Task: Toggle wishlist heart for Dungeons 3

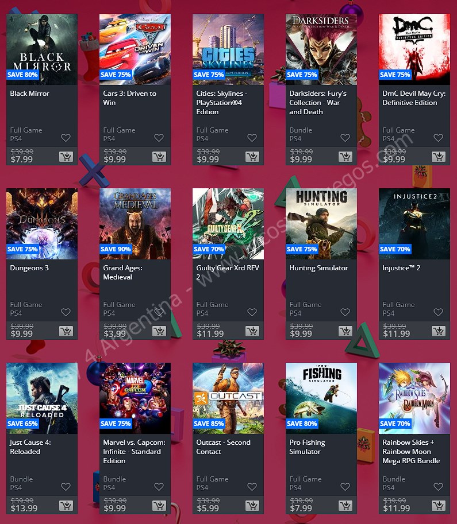Action: coord(66,312)
